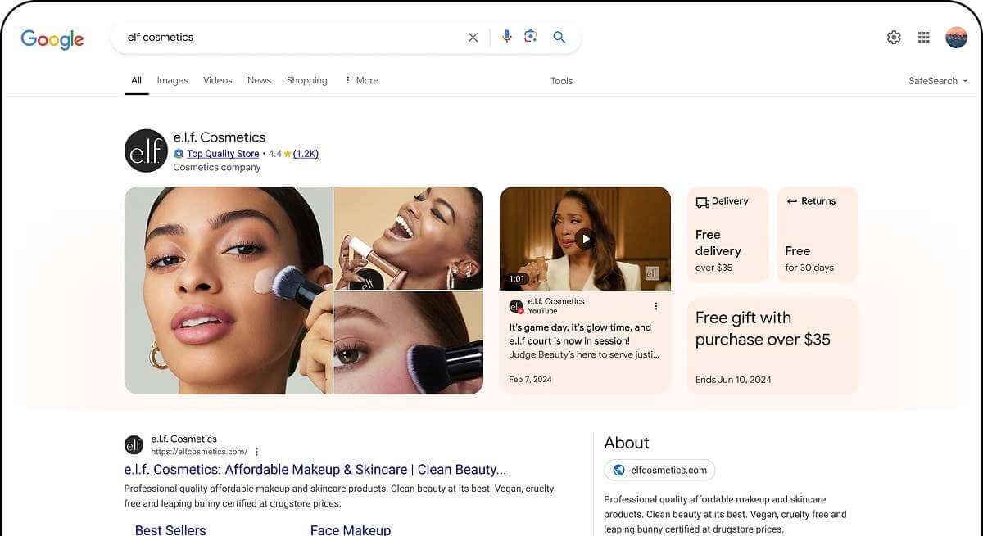Expand the More search filters menu
The height and width of the screenshot is (536, 983).
361,80
